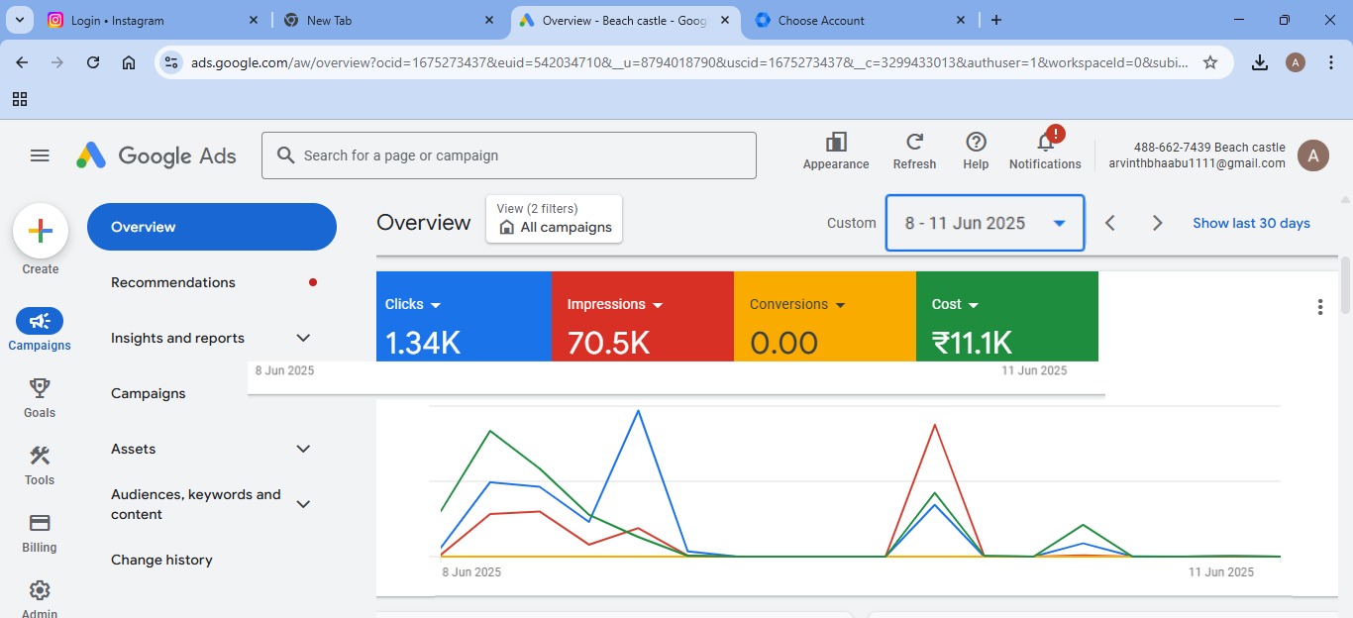
Task: Go to previous date range
Action: pos(1110,223)
